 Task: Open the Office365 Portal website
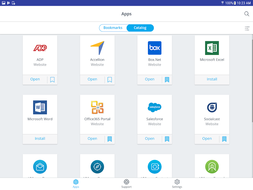(92, 139)
